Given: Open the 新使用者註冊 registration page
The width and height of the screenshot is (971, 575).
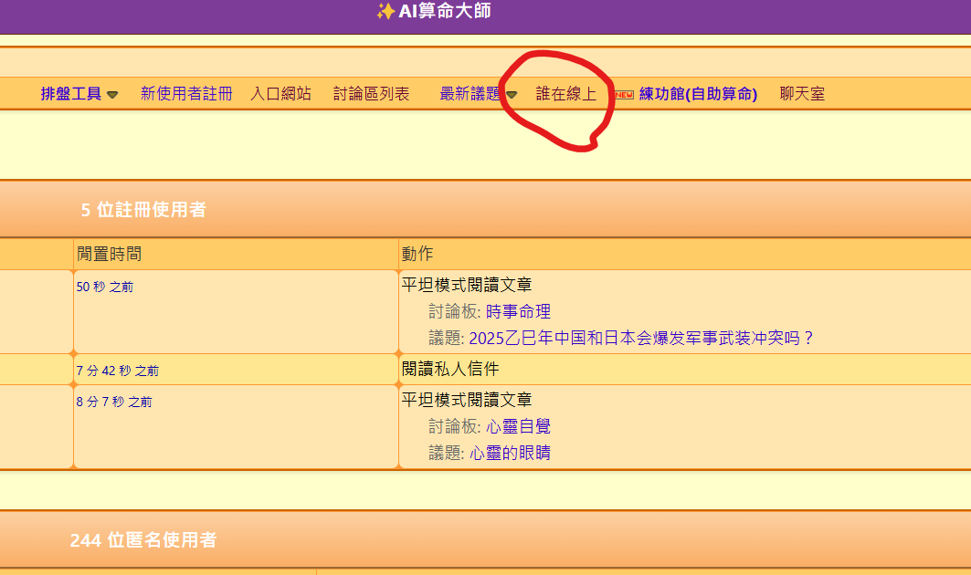Looking at the screenshot, I should tap(186, 93).
